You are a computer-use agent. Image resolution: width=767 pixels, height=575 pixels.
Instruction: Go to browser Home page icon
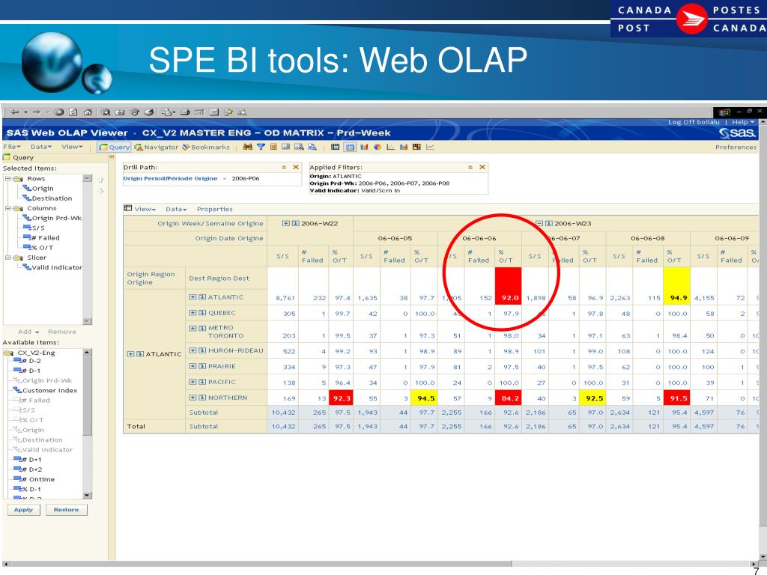[x=88, y=112]
